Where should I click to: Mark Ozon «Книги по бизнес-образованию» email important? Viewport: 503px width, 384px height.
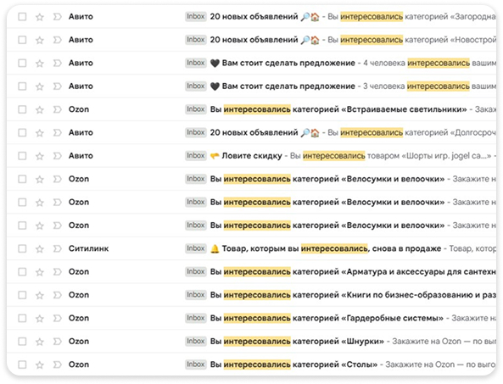pos(57,295)
